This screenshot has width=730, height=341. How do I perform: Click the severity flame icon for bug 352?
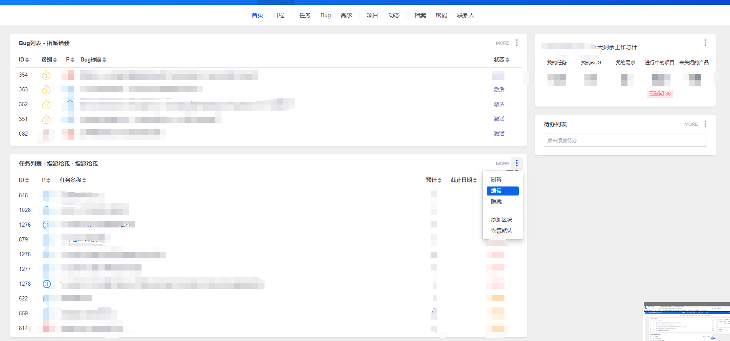tap(46, 104)
